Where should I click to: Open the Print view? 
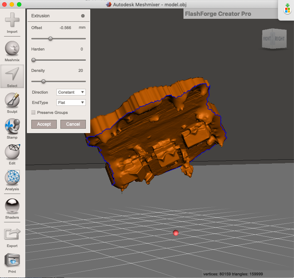(x=12, y=263)
